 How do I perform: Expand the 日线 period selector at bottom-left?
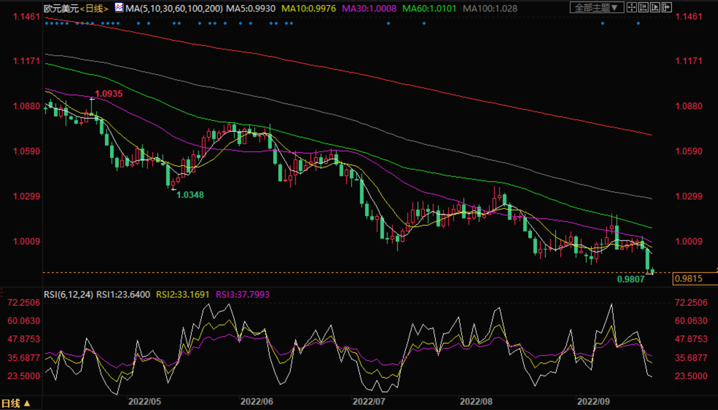(x=16, y=403)
